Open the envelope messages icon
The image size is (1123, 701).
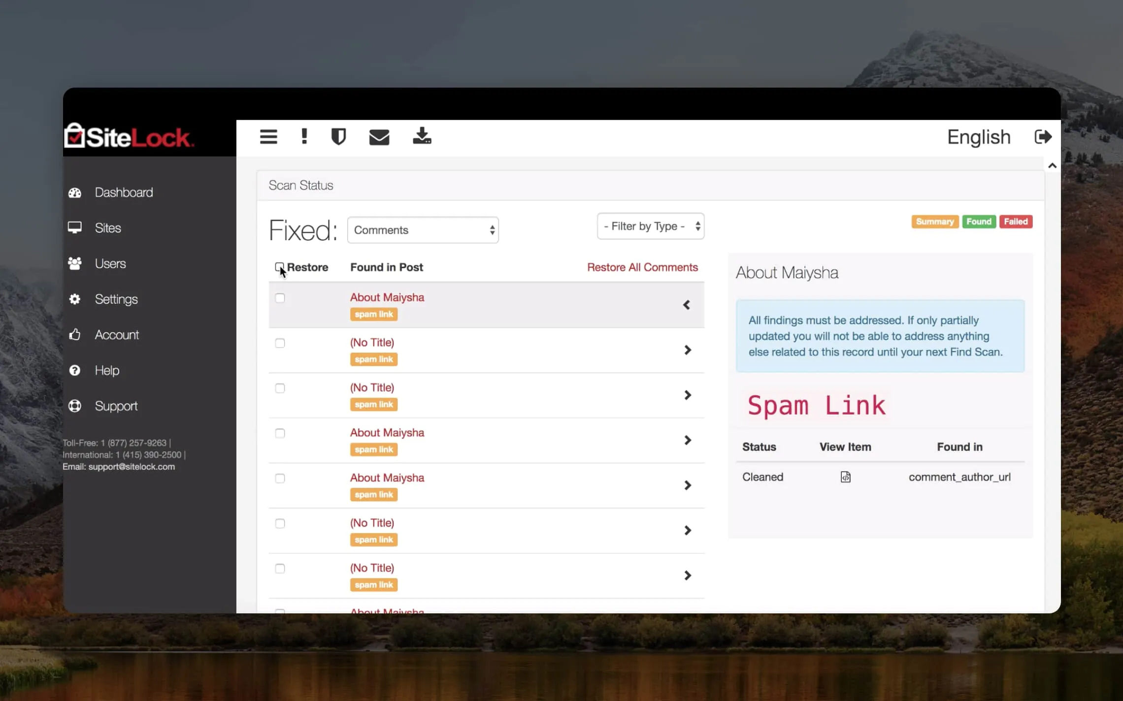pos(379,137)
